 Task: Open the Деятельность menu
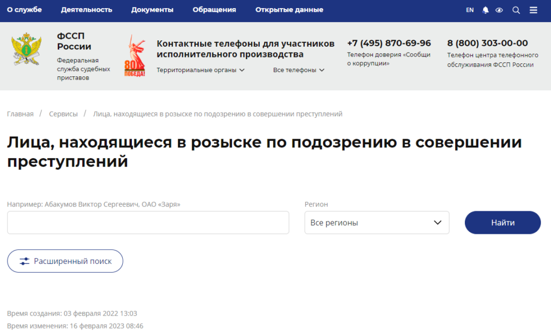coord(87,10)
